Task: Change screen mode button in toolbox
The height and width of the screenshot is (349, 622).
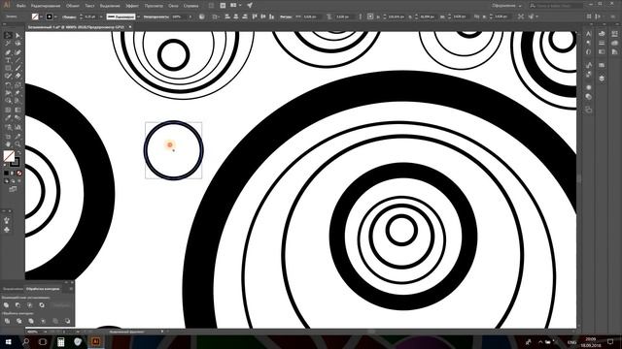Action: (x=13, y=190)
